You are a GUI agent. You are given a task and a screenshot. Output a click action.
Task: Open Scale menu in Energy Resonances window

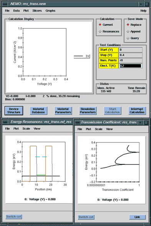[x=26, y=129]
